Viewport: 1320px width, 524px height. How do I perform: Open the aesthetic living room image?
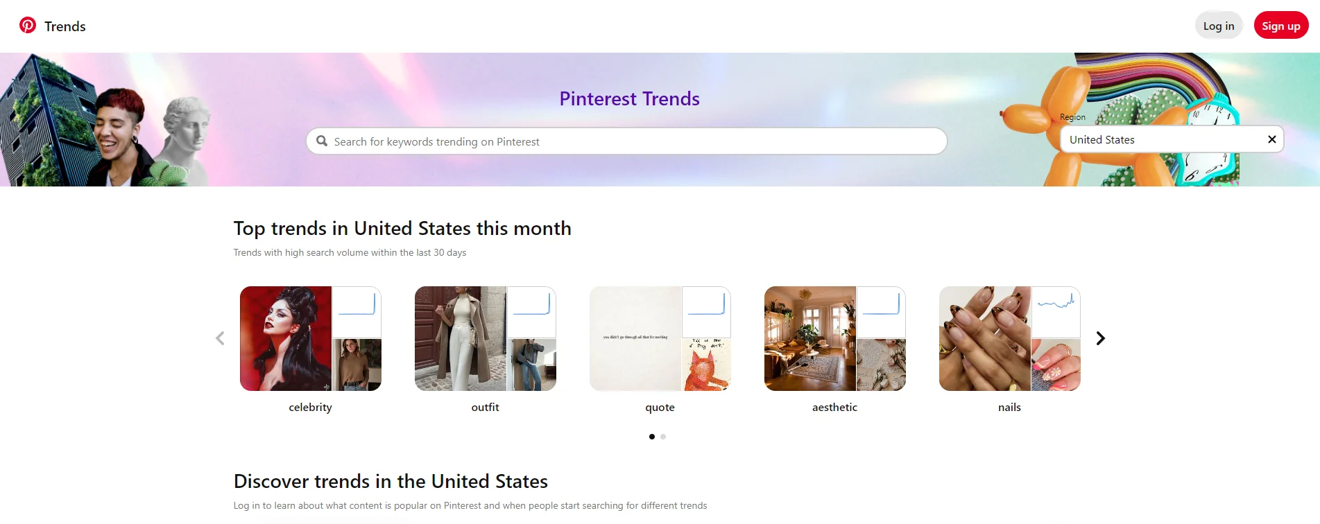(810, 339)
